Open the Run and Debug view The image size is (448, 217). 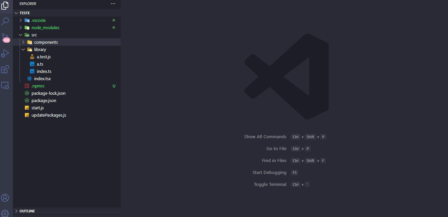point(5,53)
